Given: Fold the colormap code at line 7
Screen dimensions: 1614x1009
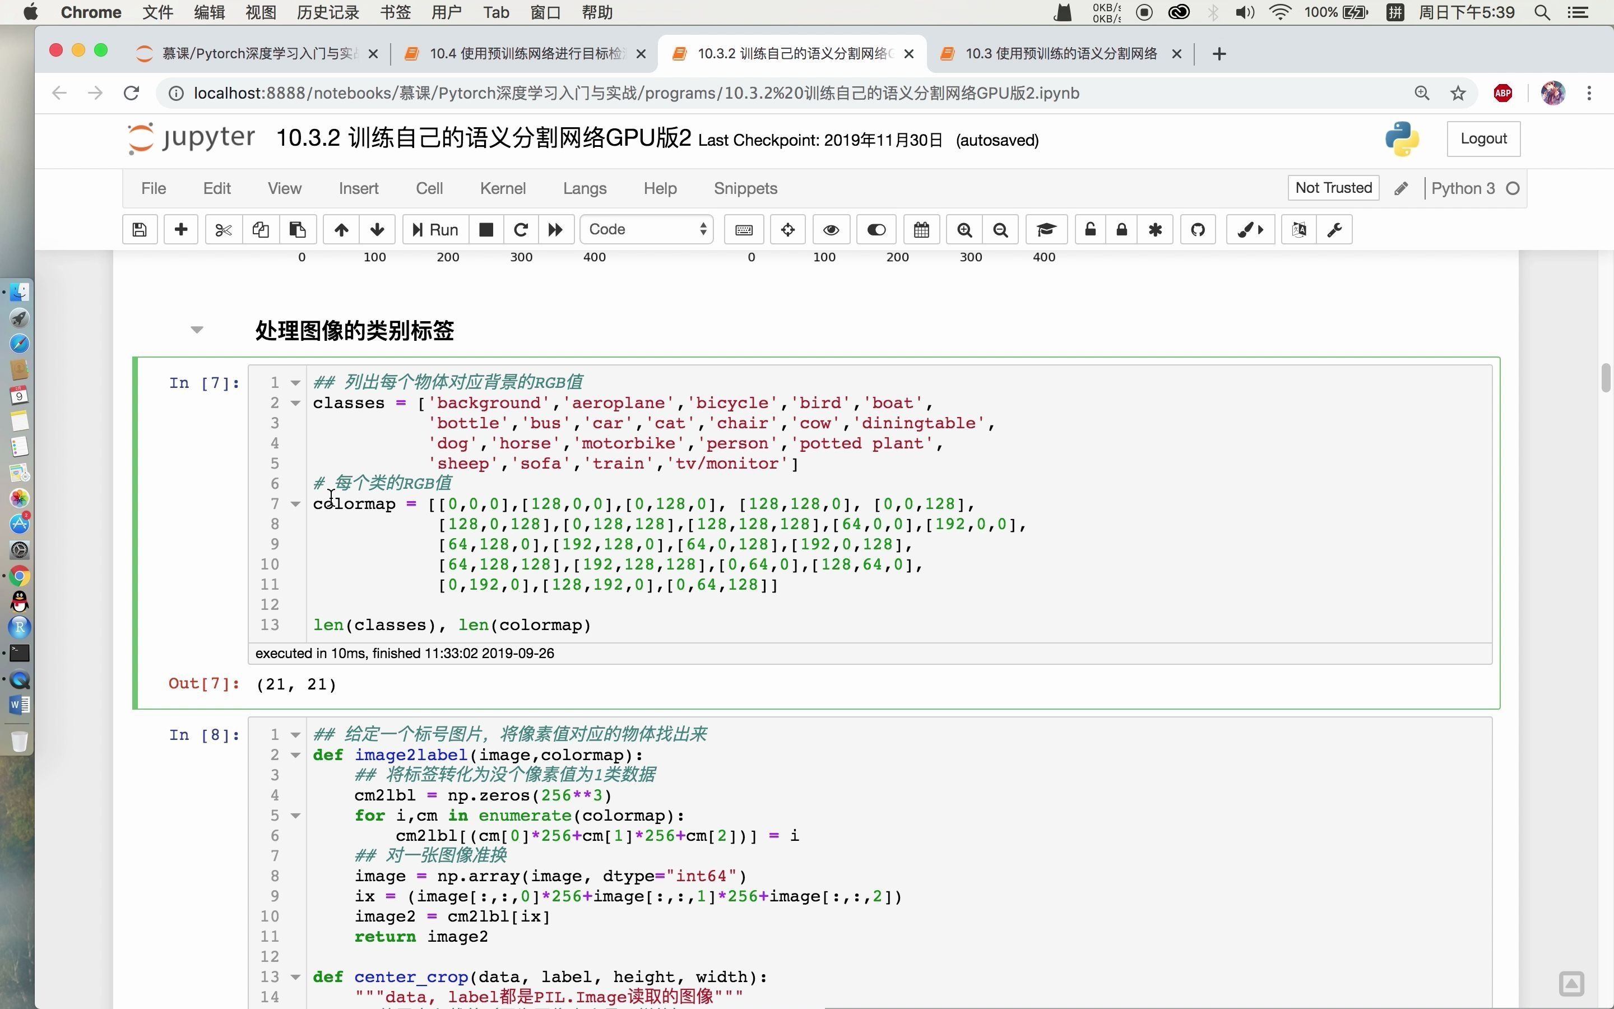Looking at the screenshot, I should click(295, 504).
